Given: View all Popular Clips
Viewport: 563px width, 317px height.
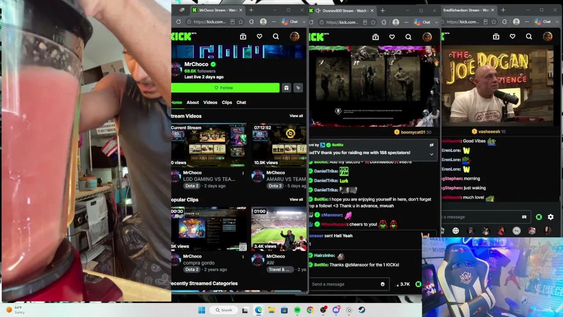Looking at the screenshot, I should coord(296,199).
